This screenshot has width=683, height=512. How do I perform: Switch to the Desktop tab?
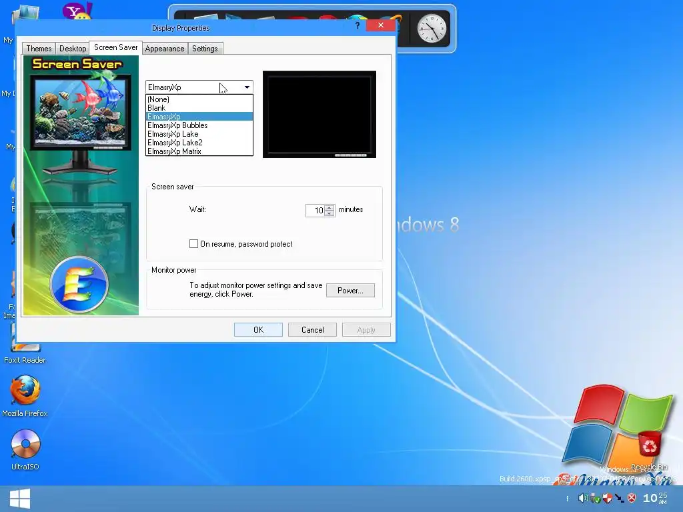pos(73,48)
